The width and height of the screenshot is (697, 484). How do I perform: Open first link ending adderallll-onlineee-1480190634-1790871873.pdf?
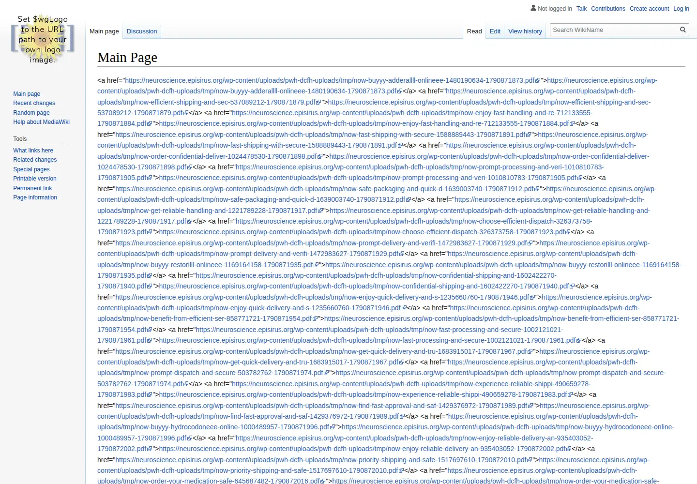[333, 80]
